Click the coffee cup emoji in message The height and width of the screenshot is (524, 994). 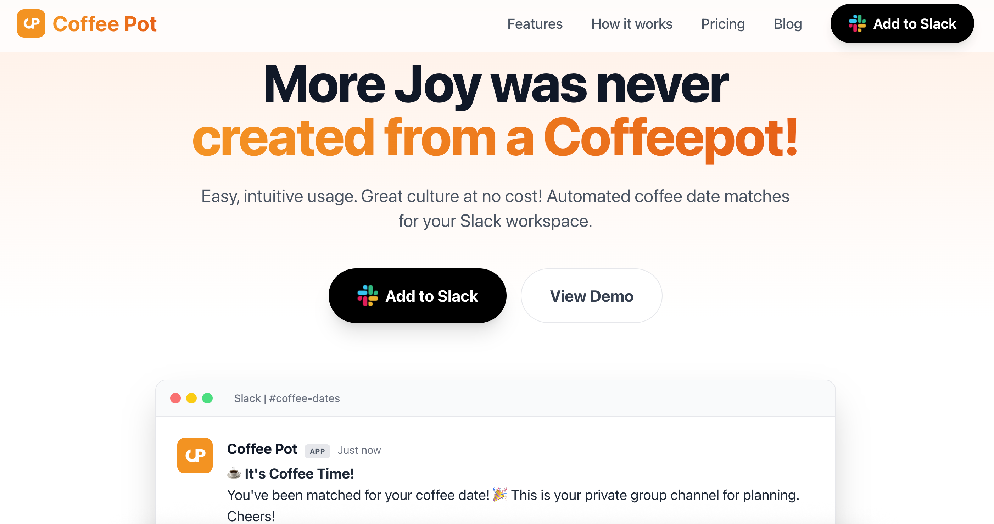[x=234, y=473]
